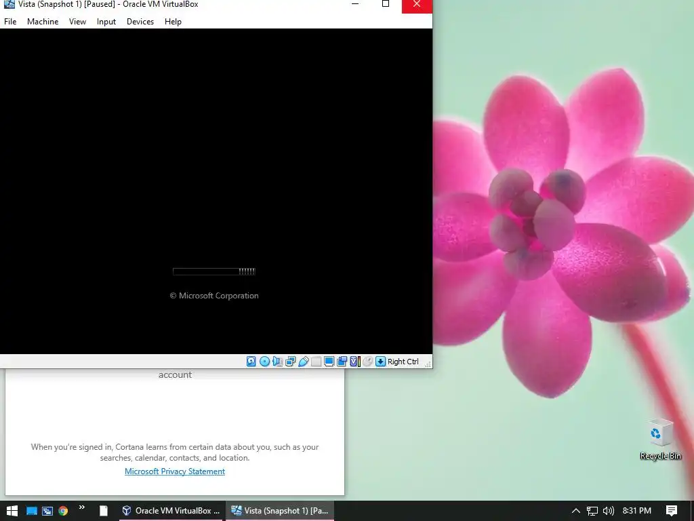
Task: Click the recording status icon
Action: pos(342,362)
